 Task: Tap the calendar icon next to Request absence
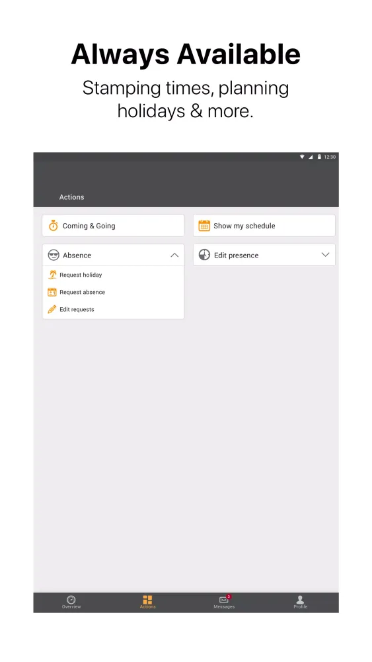coord(52,292)
